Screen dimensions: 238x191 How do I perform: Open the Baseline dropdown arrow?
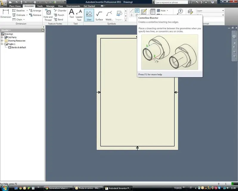[27, 10]
